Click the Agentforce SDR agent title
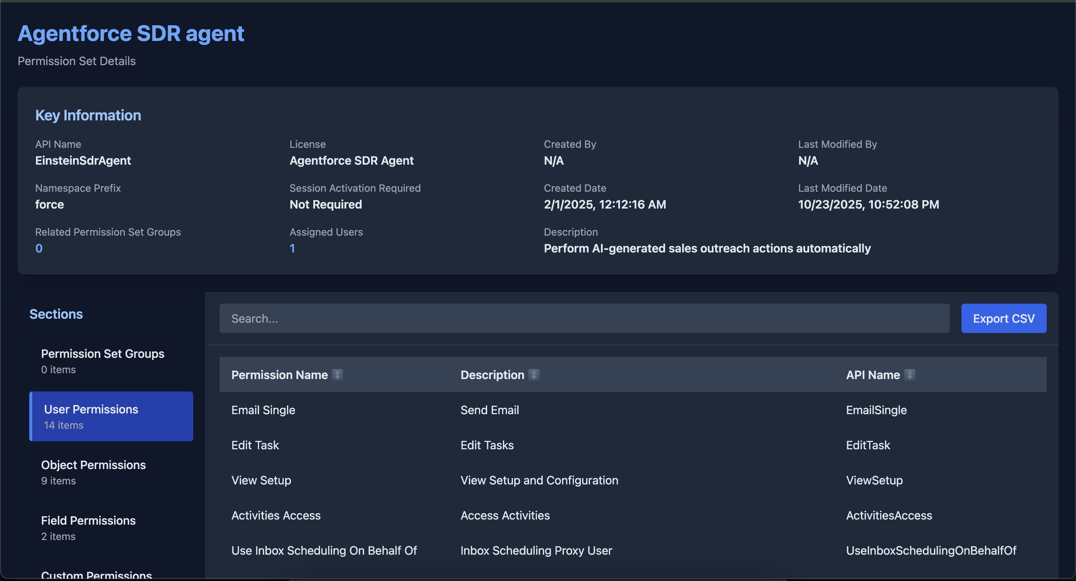The width and height of the screenshot is (1076, 581). [x=131, y=33]
